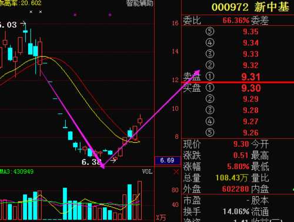This screenshot has width=294, height=222.
Task: Click the circled 5 buy level icon
Action: coord(210,132)
